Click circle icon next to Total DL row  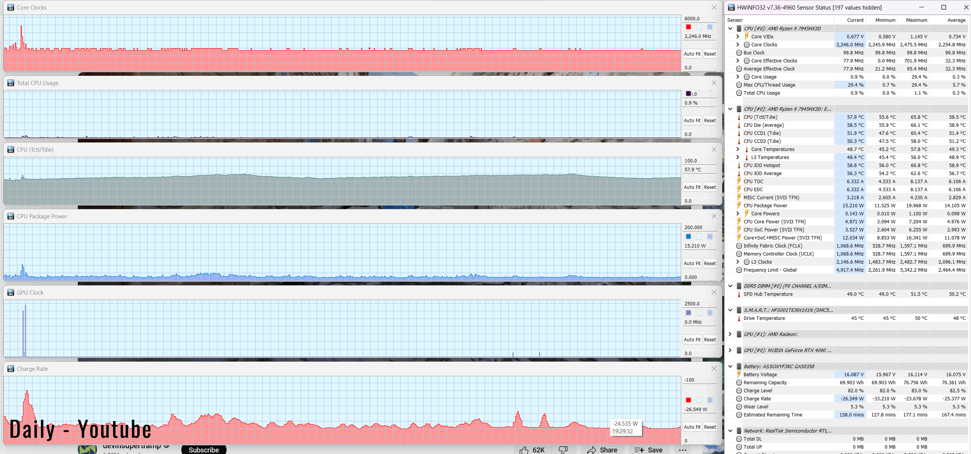click(x=739, y=439)
